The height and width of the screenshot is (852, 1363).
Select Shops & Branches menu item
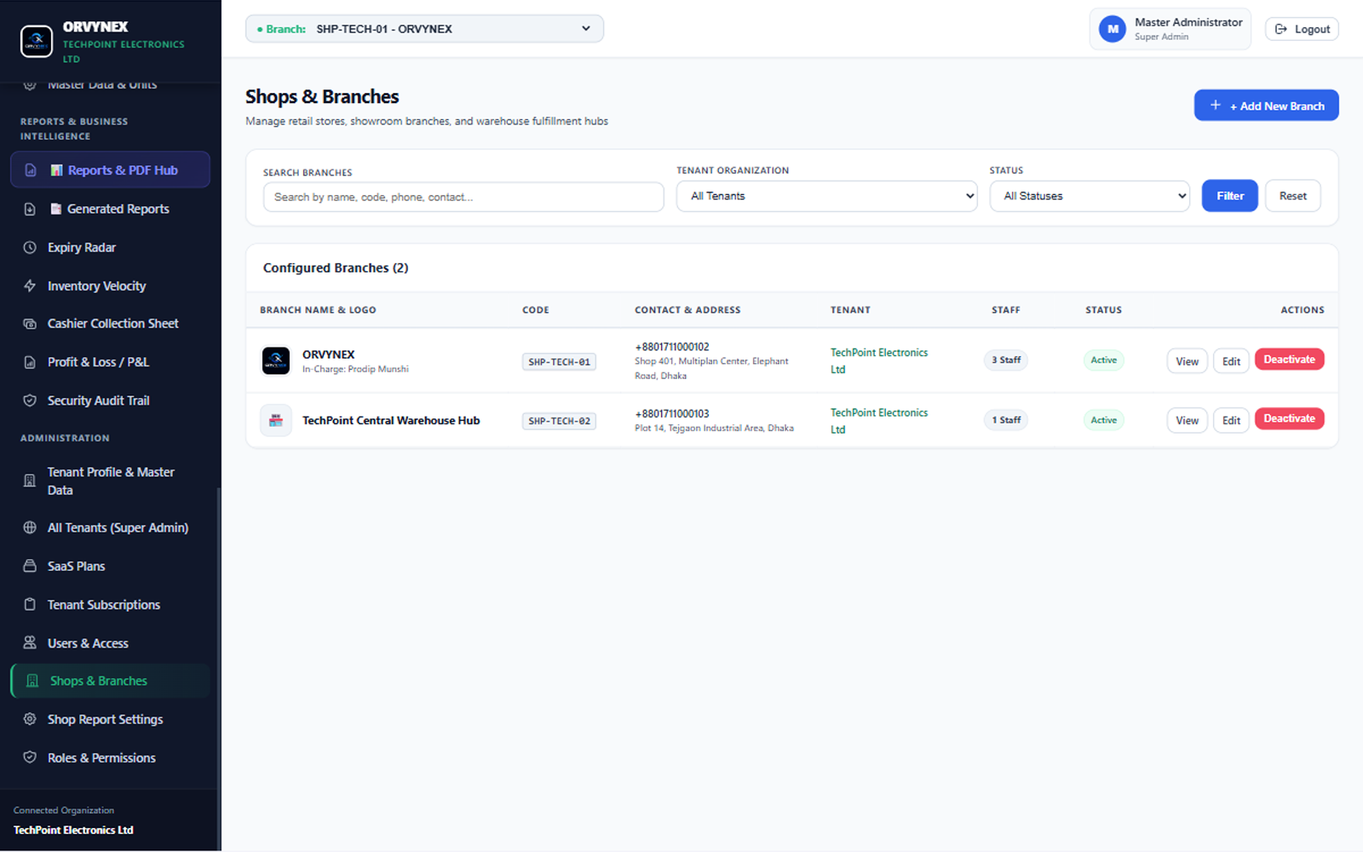pyautogui.click(x=110, y=681)
